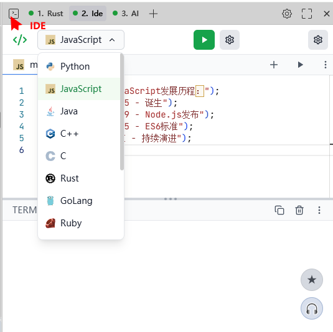Click the green Run code button

204,40
